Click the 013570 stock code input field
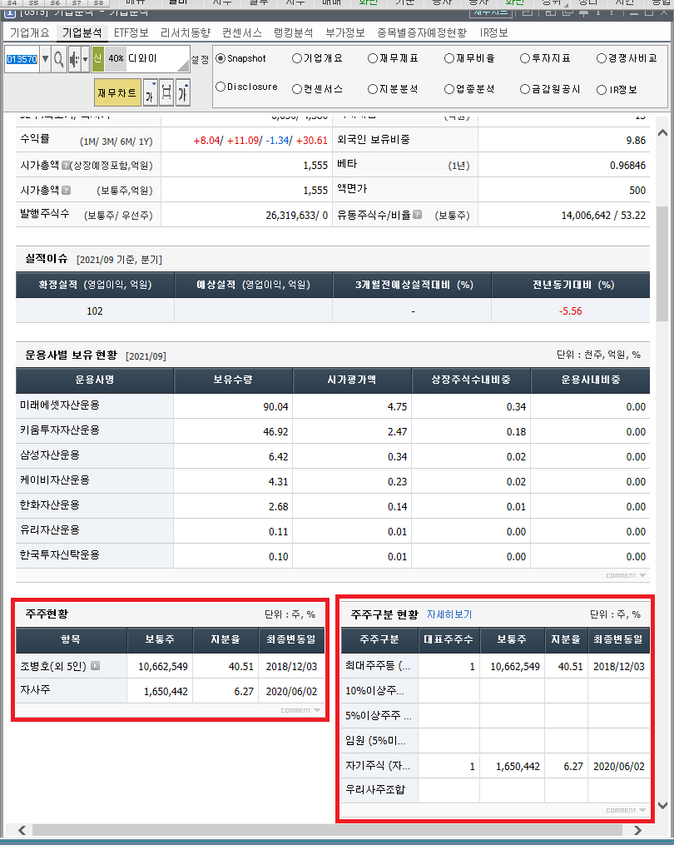This screenshot has width=674, height=845. (22, 59)
